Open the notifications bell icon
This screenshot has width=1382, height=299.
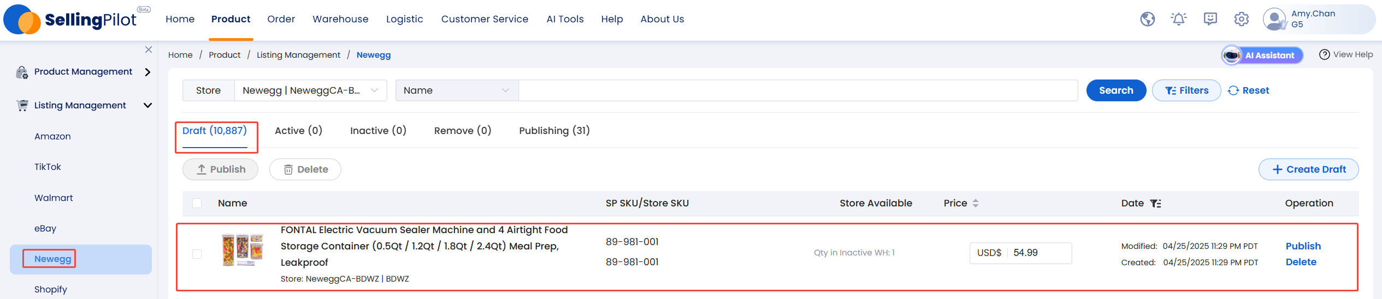point(1179,19)
